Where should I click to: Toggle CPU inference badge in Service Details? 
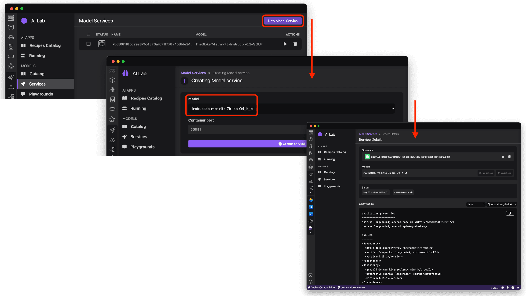point(403,192)
